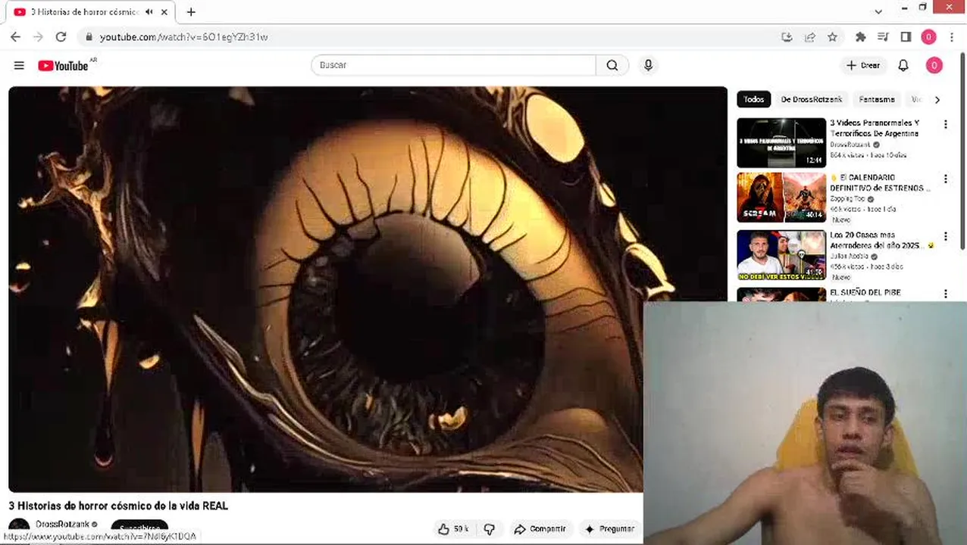Click the Zapping Top channel name
Viewport: 967px width, 545px height.
[847, 198]
